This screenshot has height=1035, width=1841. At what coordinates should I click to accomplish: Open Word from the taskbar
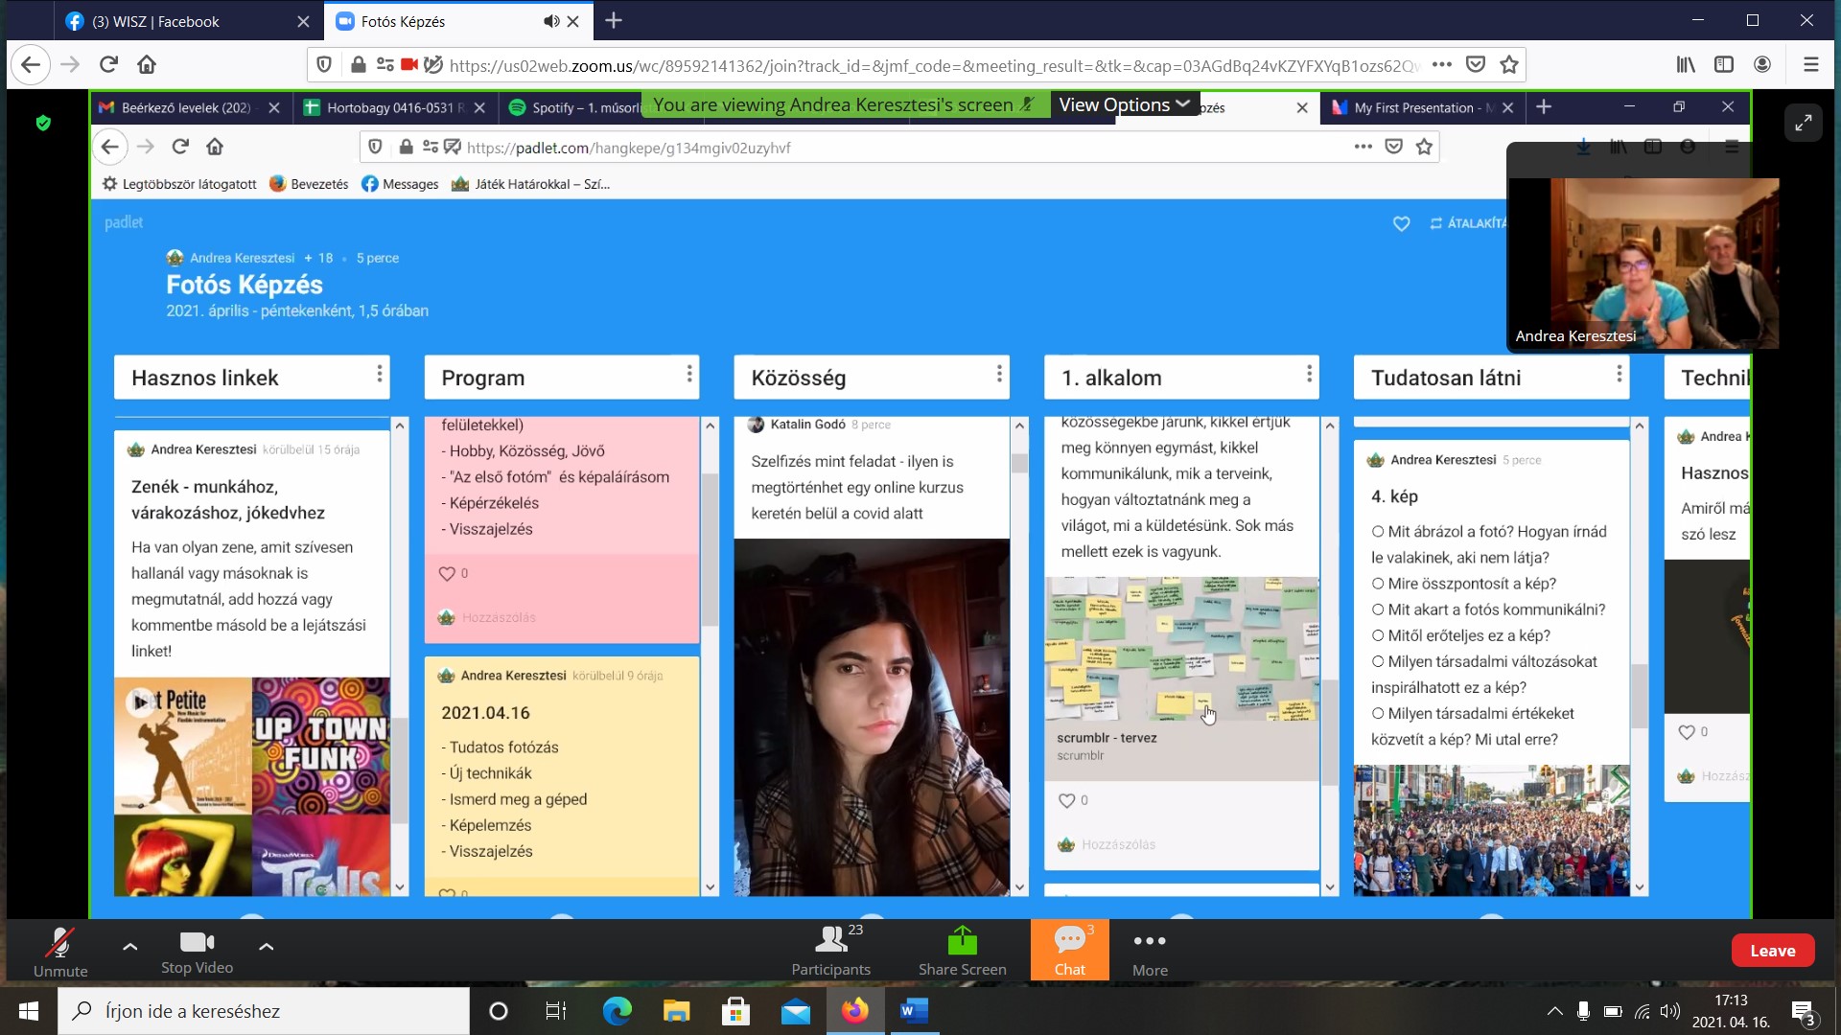tap(915, 1011)
